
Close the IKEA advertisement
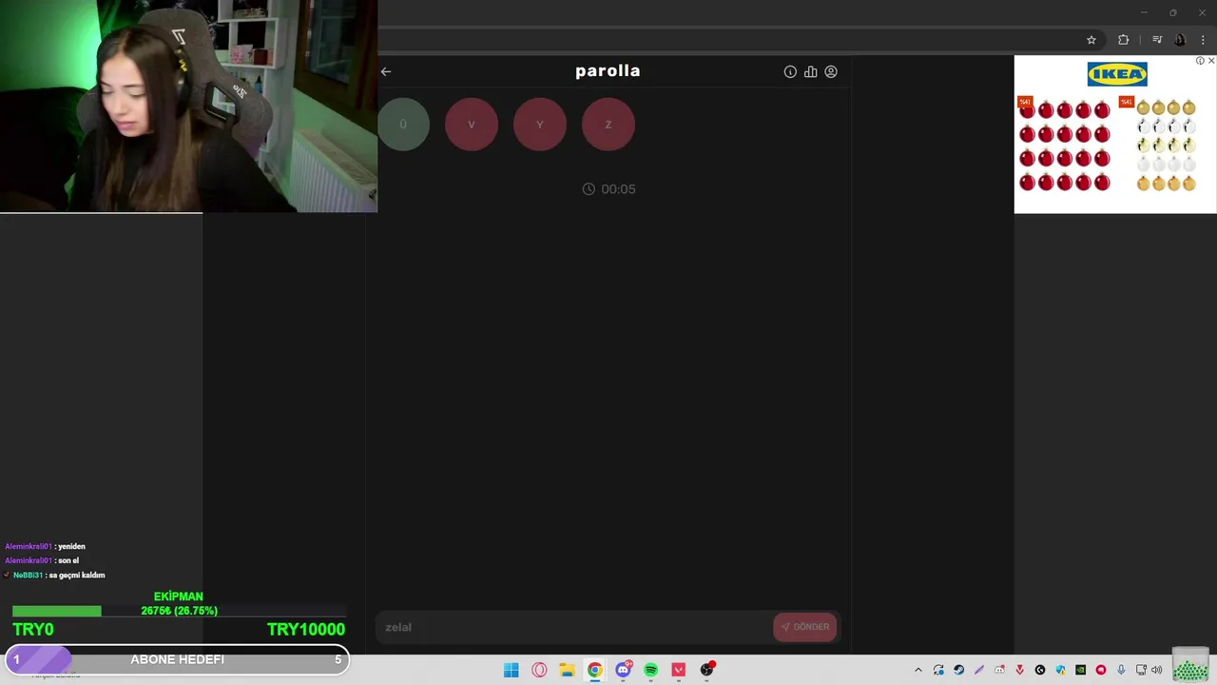1211,61
